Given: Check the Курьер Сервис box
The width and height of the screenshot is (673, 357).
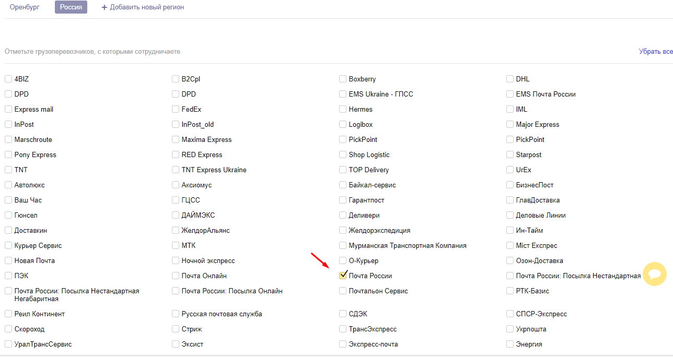Looking at the screenshot, I should (x=8, y=245).
